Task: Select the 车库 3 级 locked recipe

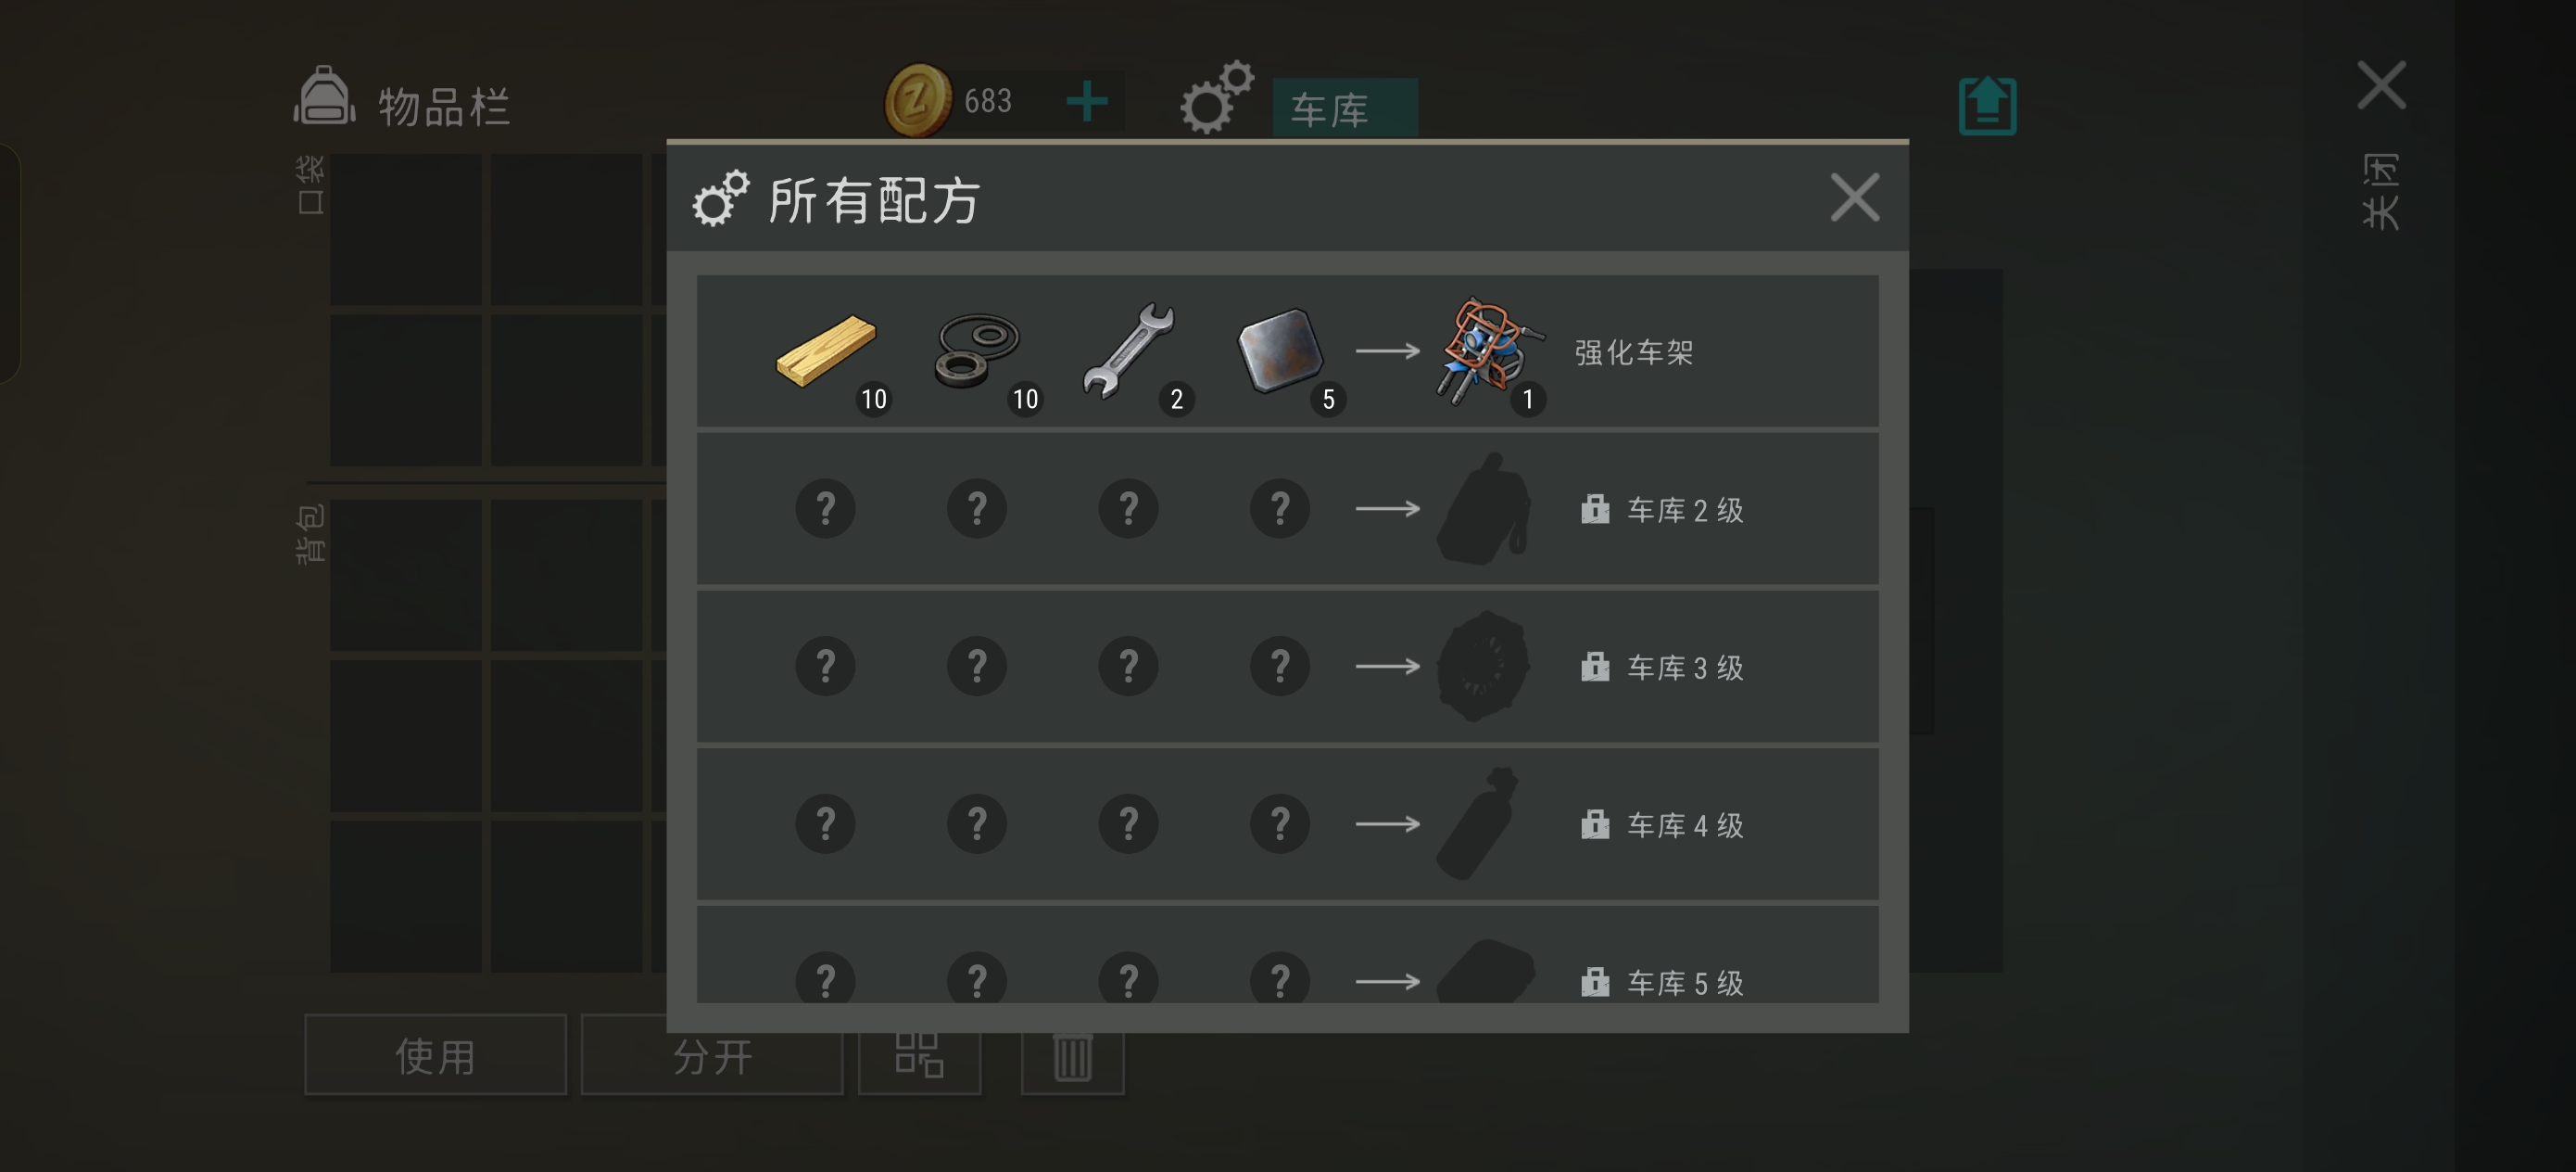Action: point(1287,667)
